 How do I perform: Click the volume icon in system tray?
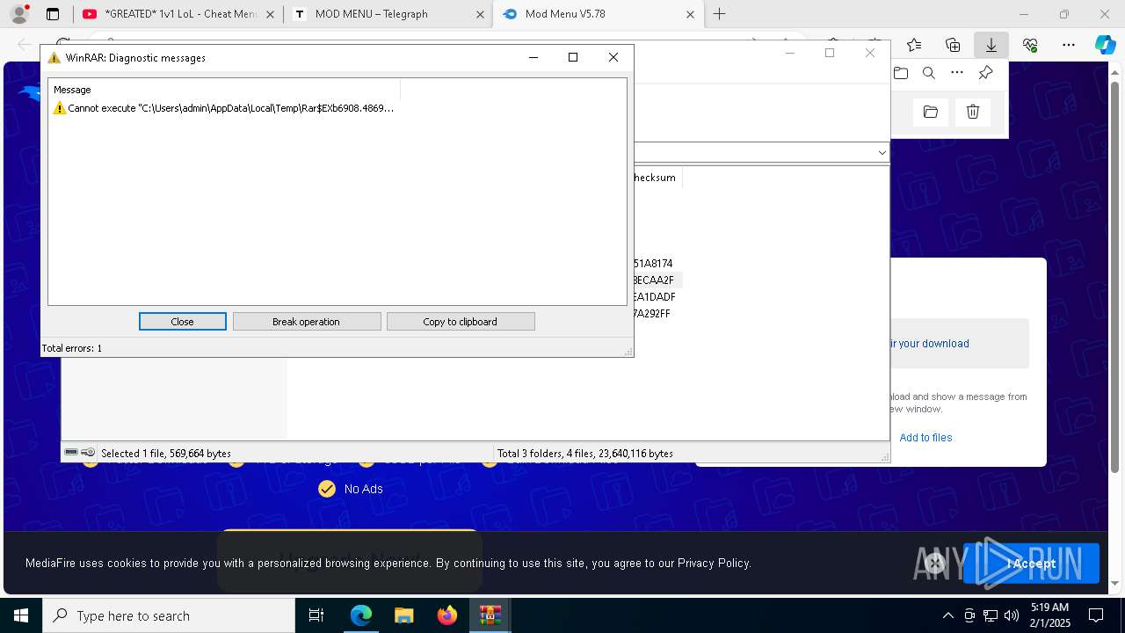(x=1012, y=615)
